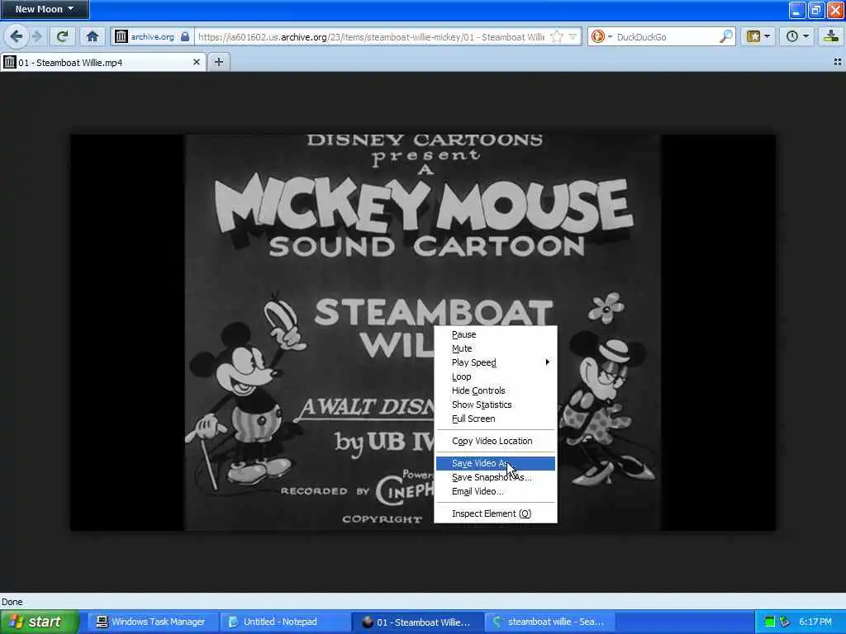This screenshot has height=634, width=846.
Task: Select Show Statistics menu entry
Action: tap(496, 405)
